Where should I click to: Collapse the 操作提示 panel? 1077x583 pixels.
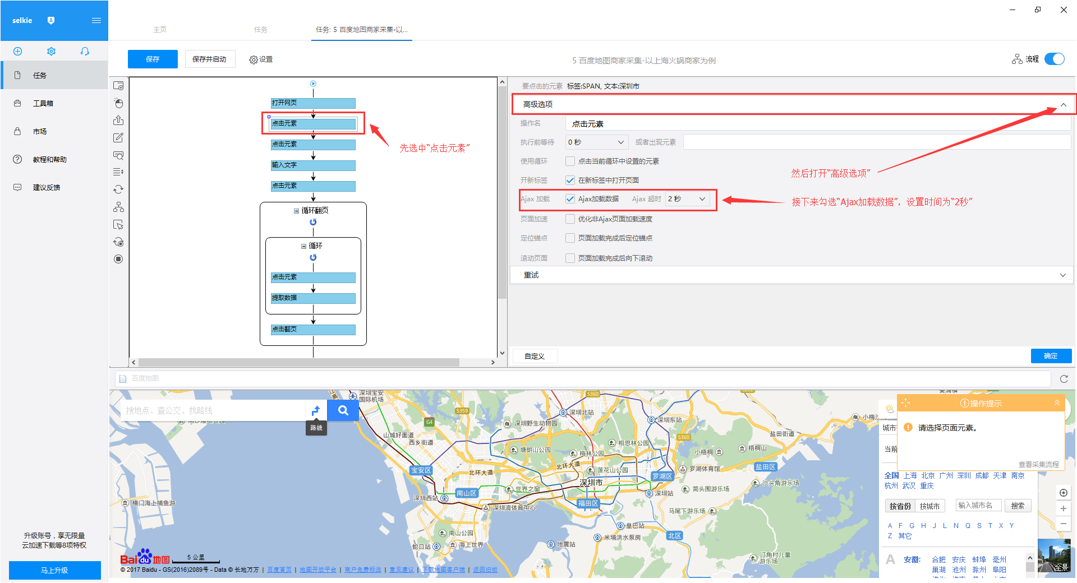click(x=1057, y=403)
